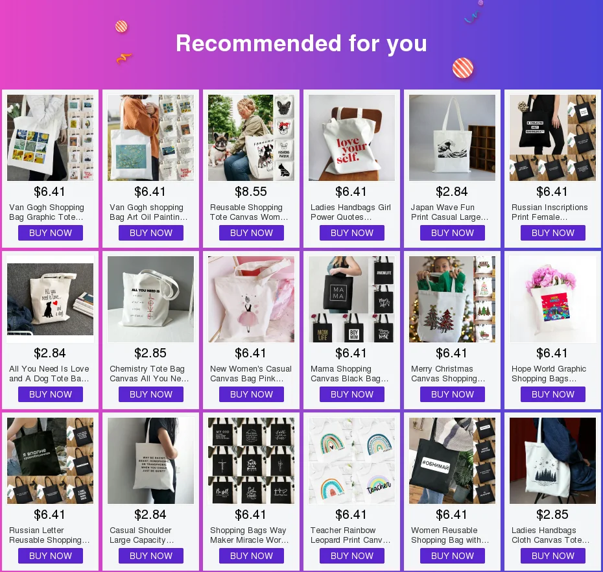Click BUY NOW for Russian Inscriptions Print bag
The width and height of the screenshot is (603, 572).
coord(553,233)
